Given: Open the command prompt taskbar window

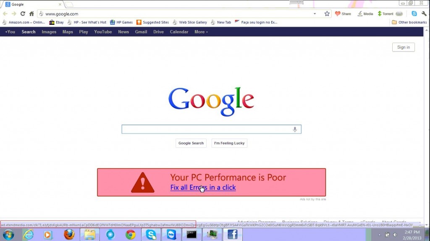Looking at the screenshot, I should (x=191, y=235).
